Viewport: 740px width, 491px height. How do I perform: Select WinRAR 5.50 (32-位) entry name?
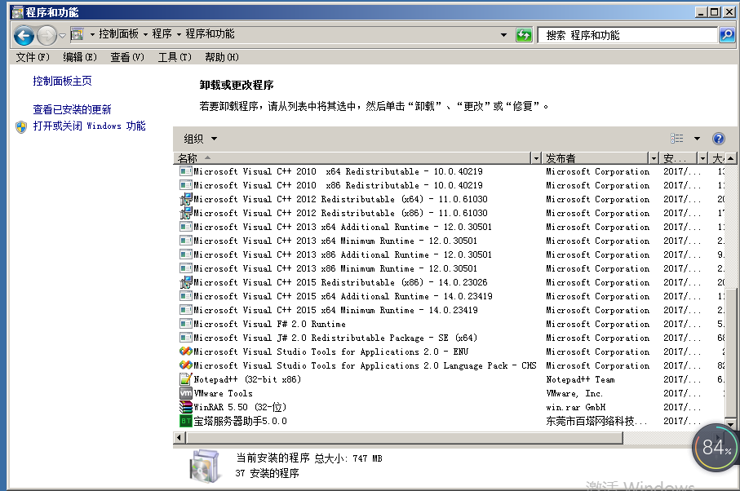(240, 407)
